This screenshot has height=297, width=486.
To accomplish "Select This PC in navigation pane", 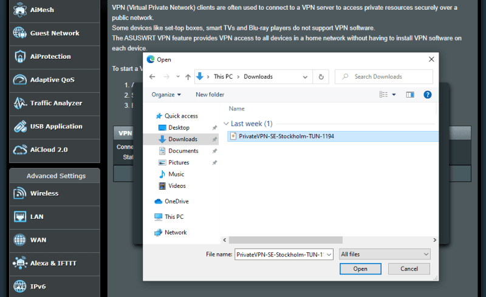I will (x=174, y=217).
